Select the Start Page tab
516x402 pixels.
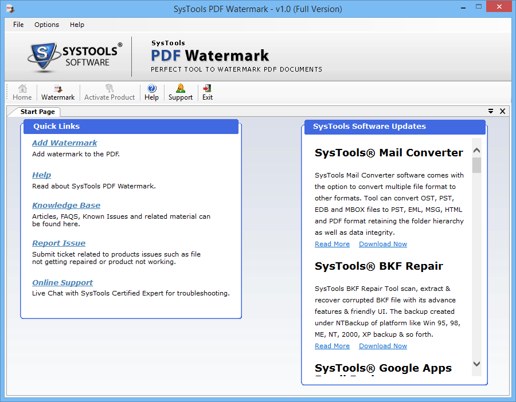37,112
